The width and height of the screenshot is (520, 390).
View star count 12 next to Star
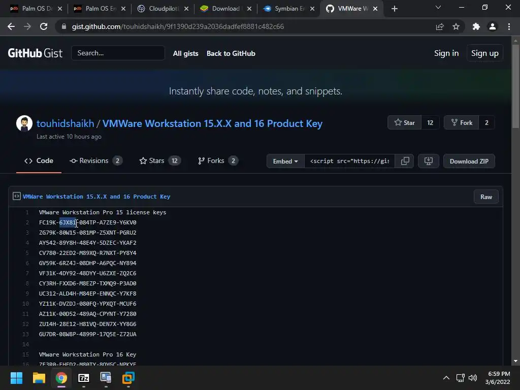point(430,123)
